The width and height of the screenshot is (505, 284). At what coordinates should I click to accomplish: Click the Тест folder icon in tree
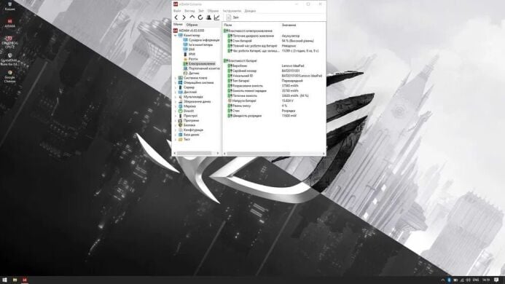pyautogui.click(x=181, y=139)
